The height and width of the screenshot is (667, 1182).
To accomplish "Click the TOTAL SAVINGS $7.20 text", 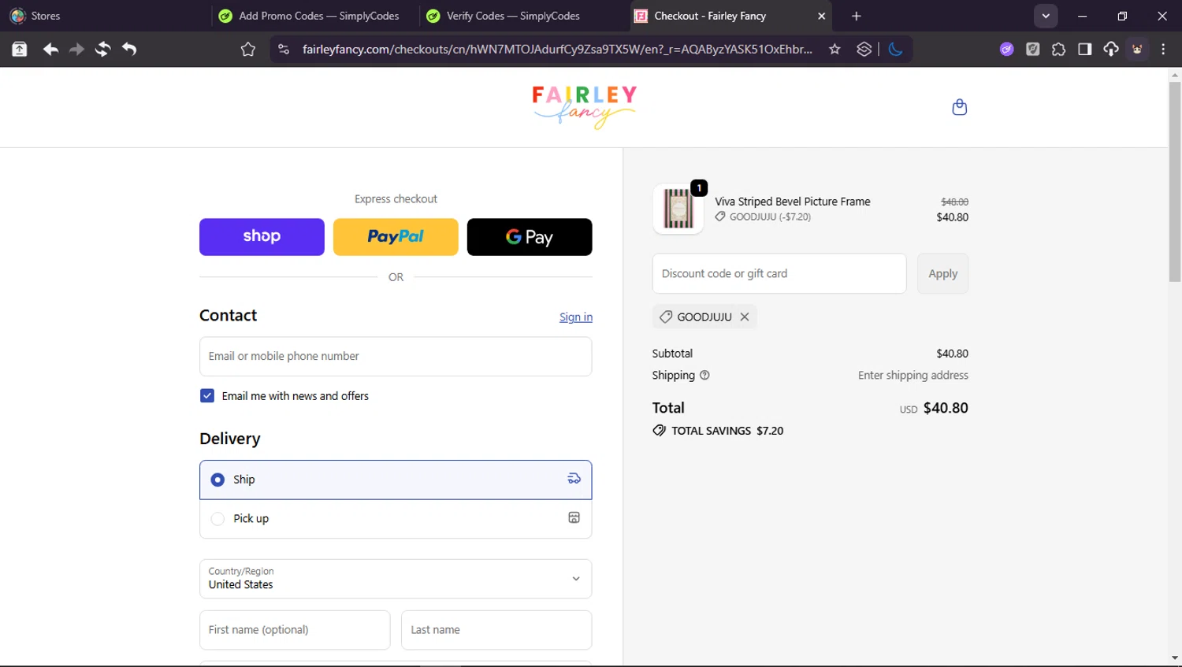I will click(727, 431).
